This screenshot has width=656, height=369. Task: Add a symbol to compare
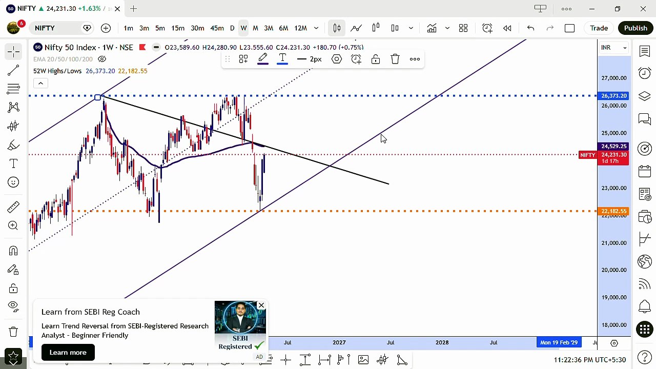106,28
